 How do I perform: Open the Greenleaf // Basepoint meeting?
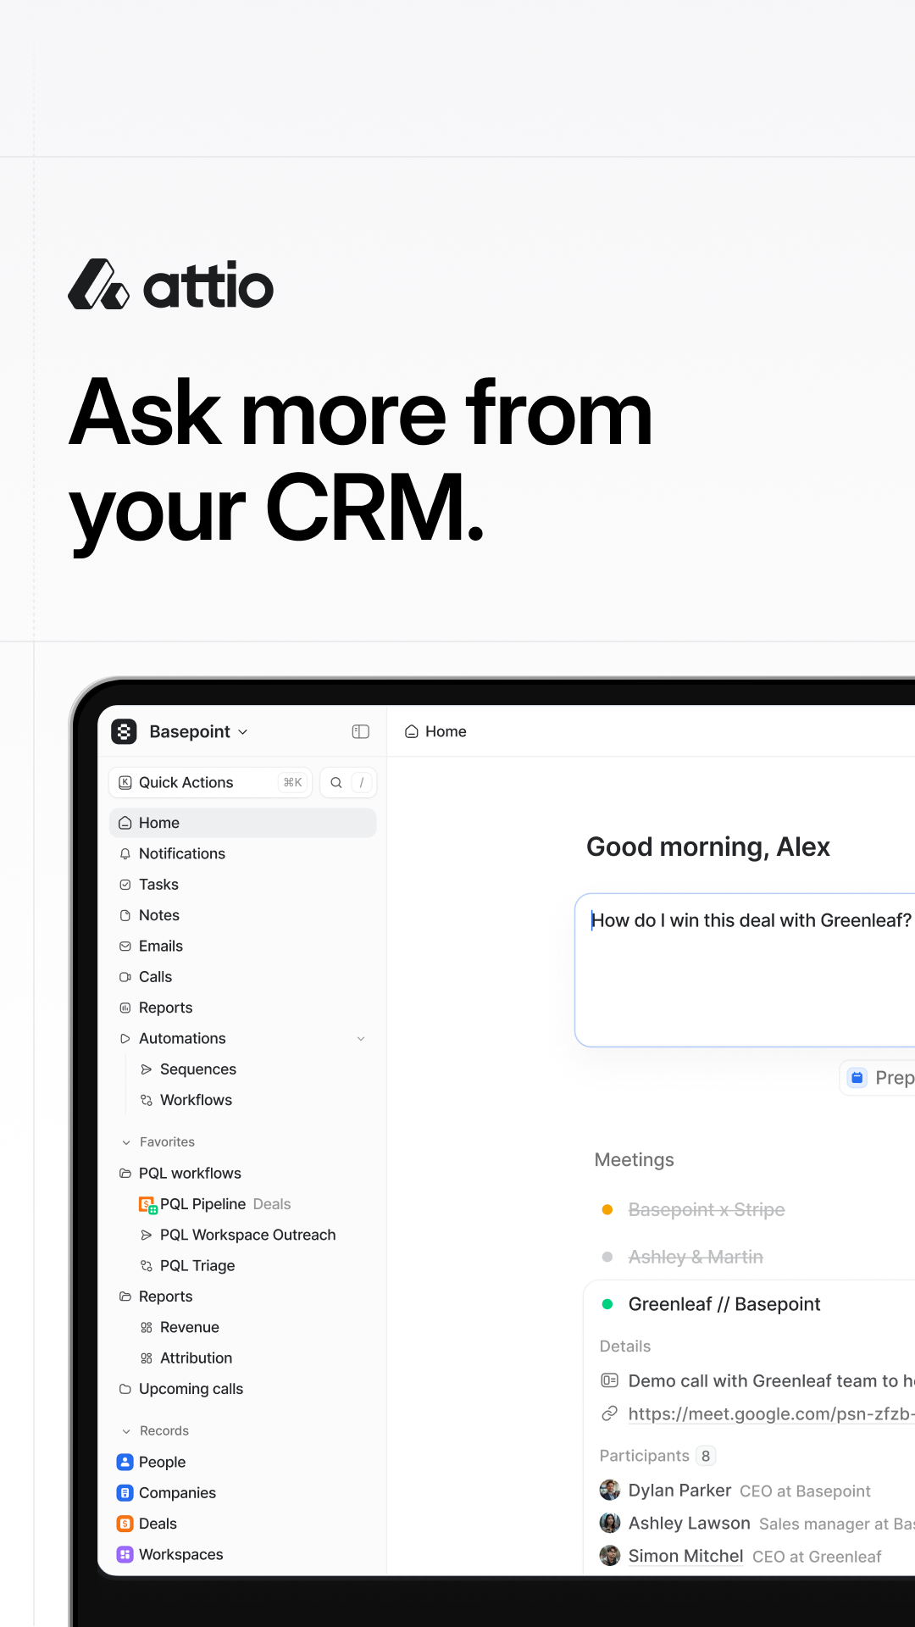pos(724,1304)
